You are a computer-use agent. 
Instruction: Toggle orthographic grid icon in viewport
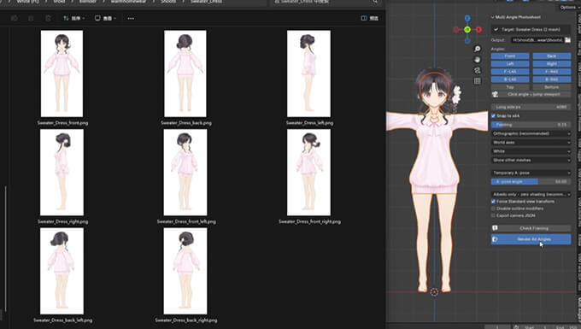click(x=478, y=81)
